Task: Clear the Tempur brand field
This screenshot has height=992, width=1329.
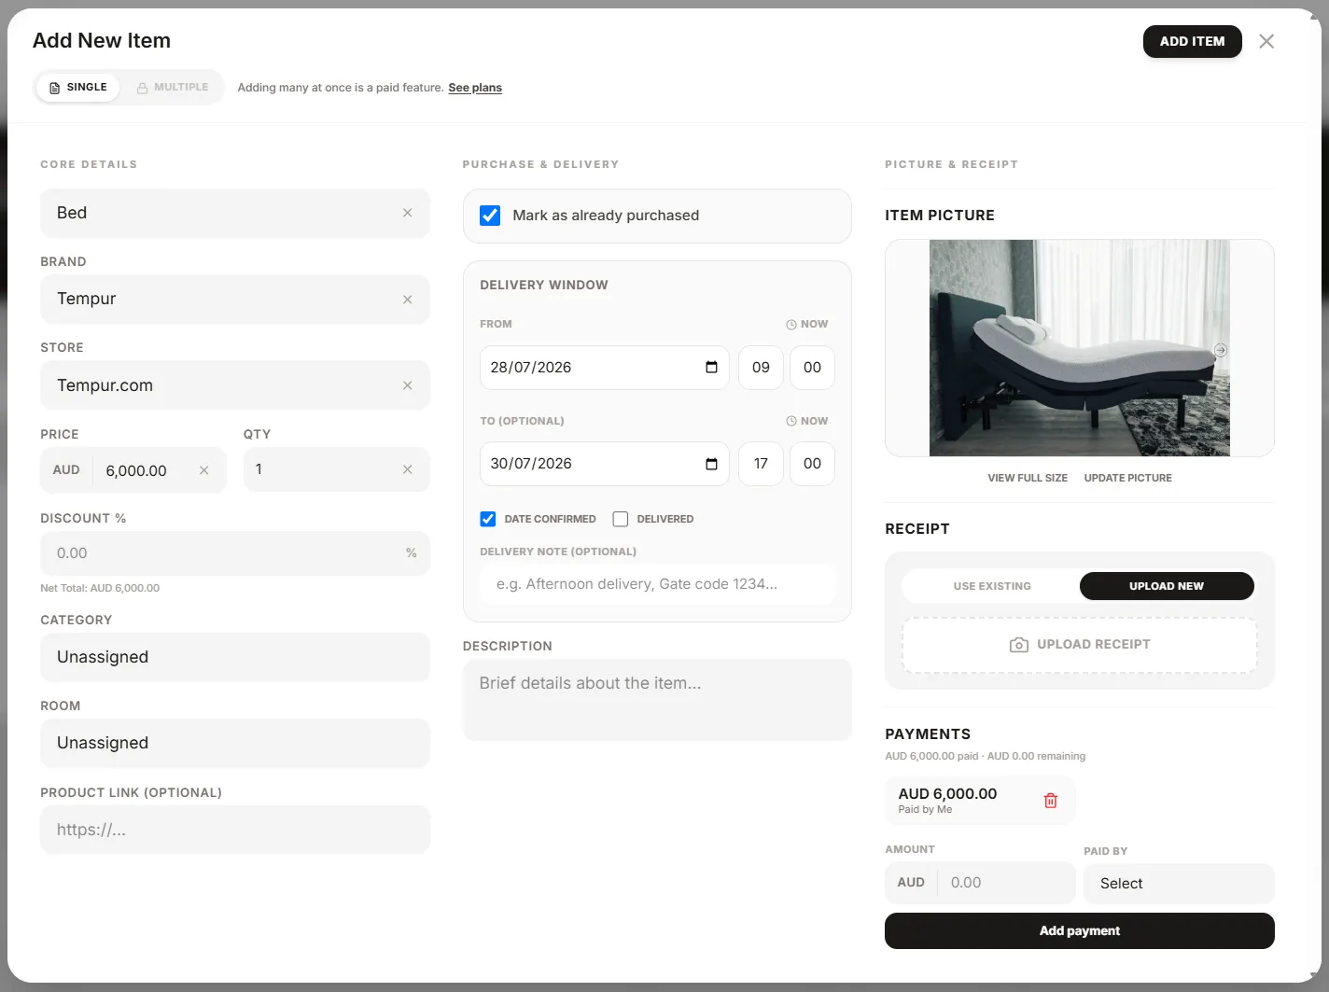Action: tap(407, 300)
